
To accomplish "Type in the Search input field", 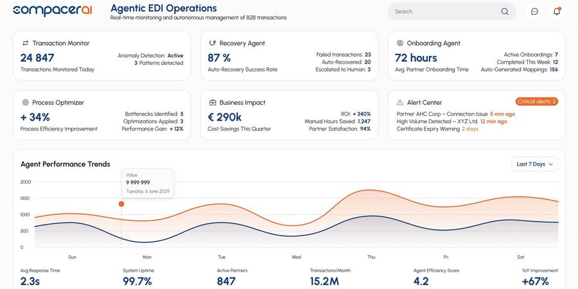I will (443, 12).
